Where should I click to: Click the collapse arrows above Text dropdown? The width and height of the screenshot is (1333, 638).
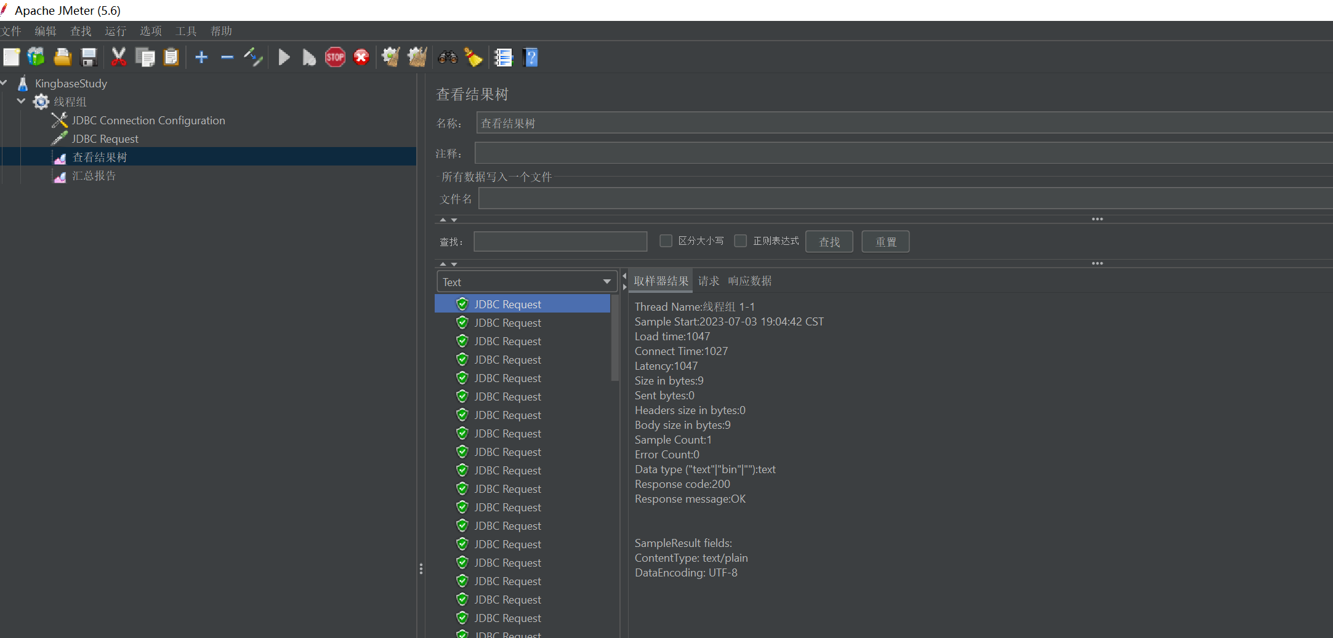[448, 264]
